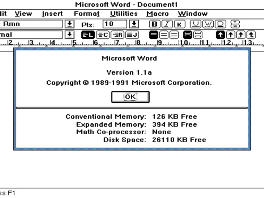Open the Format menu

(87, 14)
